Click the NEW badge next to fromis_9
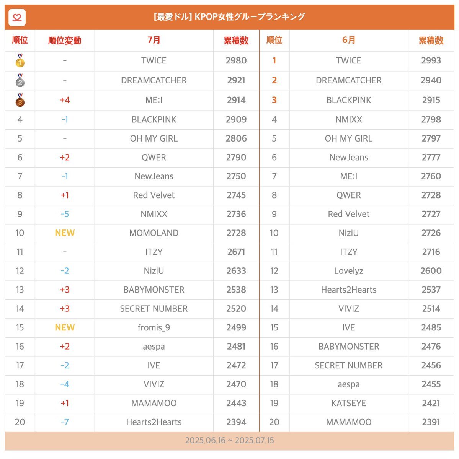459x459 pixels. pyautogui.click(x=65, y=327)
